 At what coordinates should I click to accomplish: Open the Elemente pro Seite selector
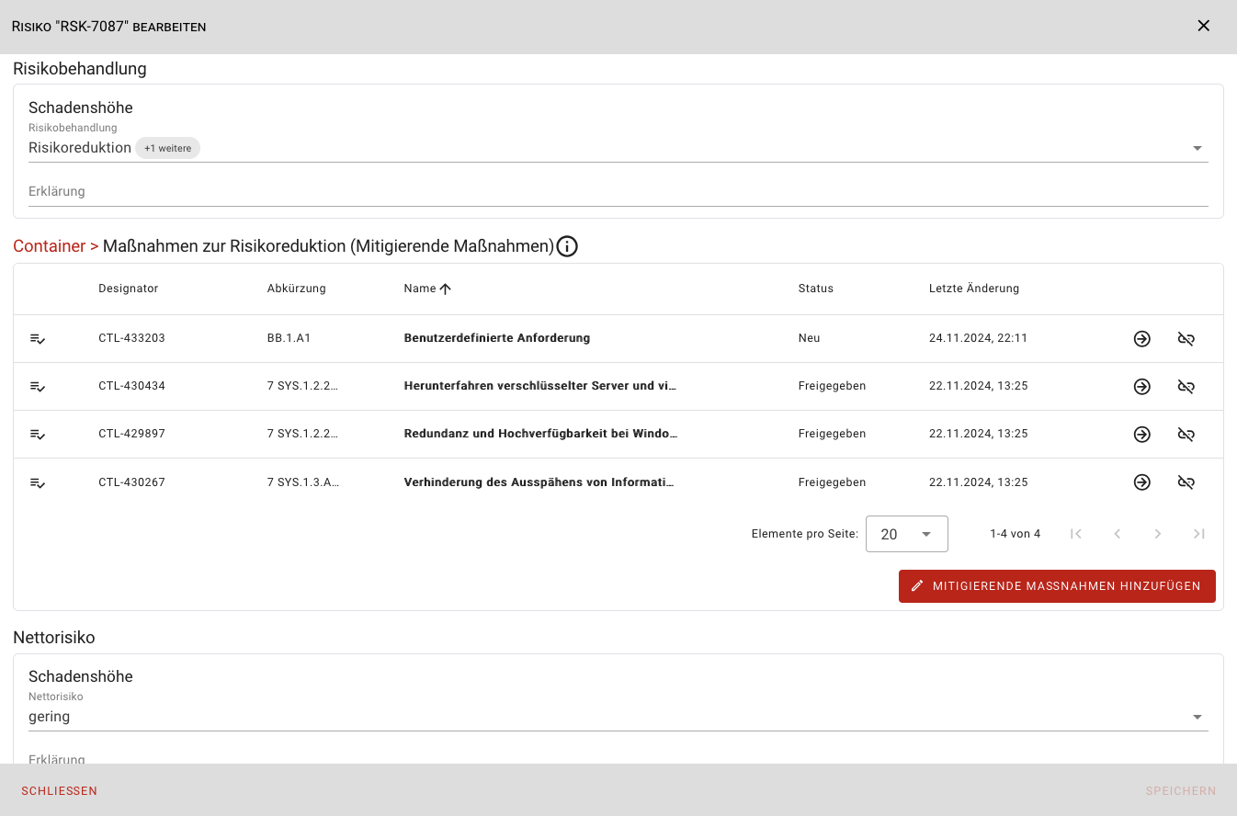[x=906, y=534]
